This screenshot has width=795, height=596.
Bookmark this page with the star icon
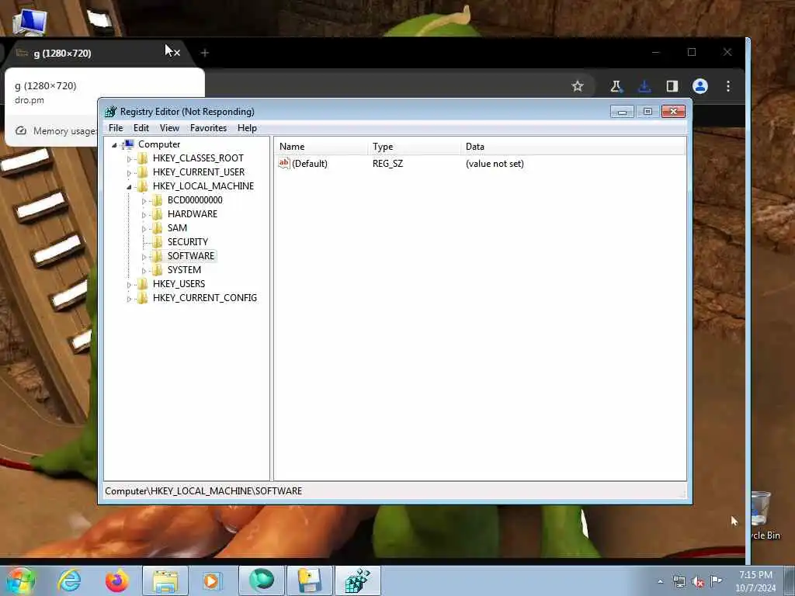578,86
